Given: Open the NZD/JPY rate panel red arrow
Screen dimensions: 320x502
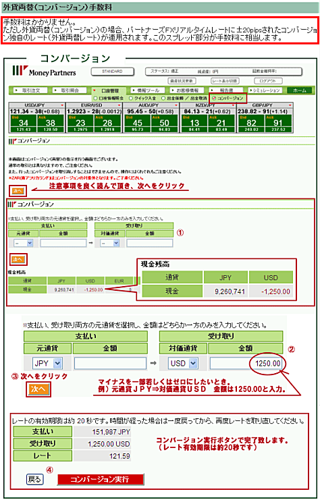Looking at the screenshot, I should (233, 105).
